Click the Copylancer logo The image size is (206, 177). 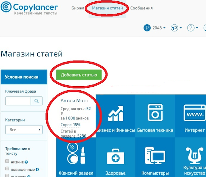[30, 9]
